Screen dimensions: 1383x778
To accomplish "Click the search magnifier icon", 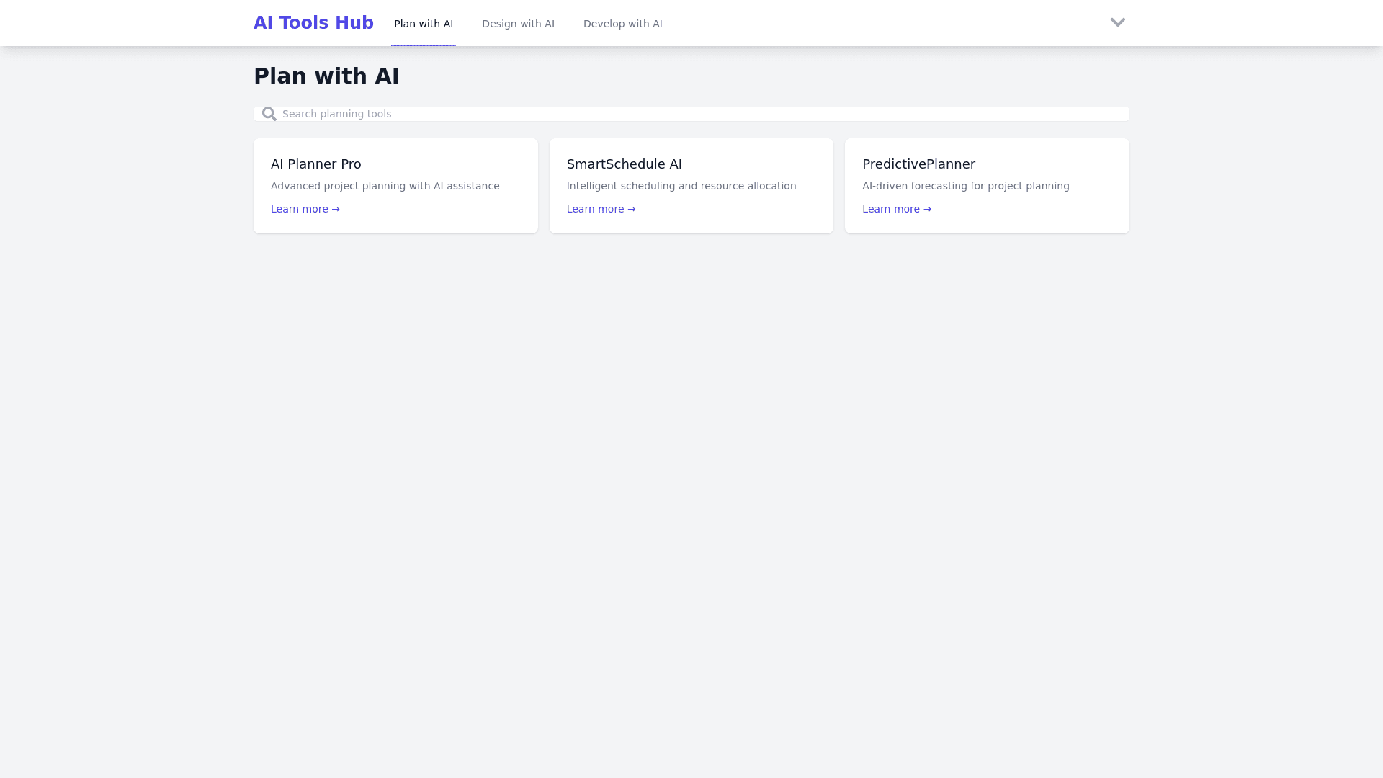I will (x=269, y=114).
